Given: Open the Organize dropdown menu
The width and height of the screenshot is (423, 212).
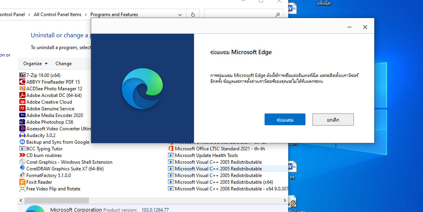Looking at the screenshot, I should point(35,64).
